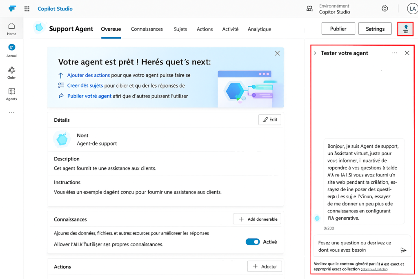Click the test agent icon button
The image size is (418, 279).
tap(405, 29)
